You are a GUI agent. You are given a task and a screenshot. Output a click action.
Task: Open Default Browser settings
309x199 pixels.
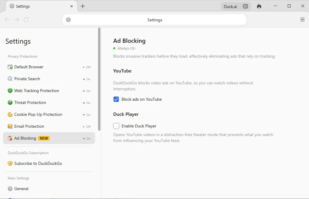click(49, 67)
